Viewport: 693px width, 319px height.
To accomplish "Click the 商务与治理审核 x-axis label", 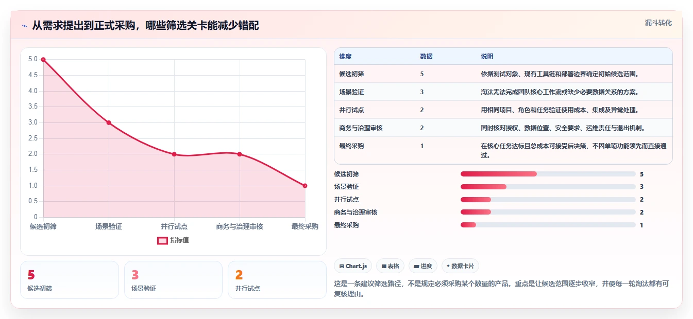I will (x=240, y=226).
